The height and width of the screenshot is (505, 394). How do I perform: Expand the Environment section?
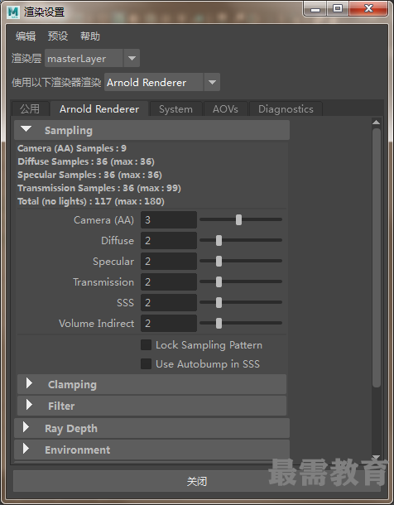click(x=151, y=450)
